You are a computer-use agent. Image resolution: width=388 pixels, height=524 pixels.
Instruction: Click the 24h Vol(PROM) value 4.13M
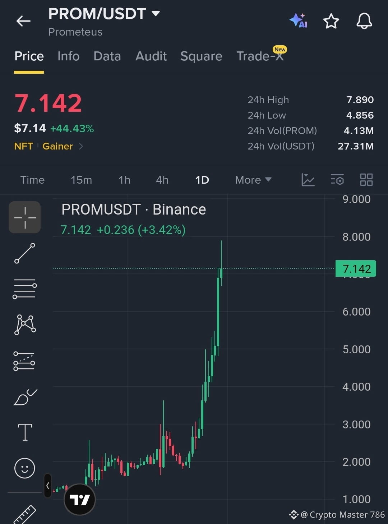click(x=359, y=131)
